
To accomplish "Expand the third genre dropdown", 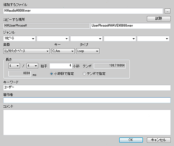I will click(86, 39).
